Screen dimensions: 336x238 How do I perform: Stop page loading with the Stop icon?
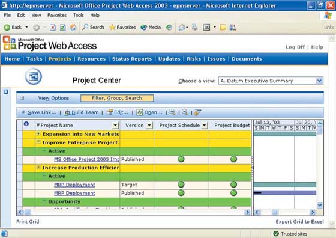point(53,28)
